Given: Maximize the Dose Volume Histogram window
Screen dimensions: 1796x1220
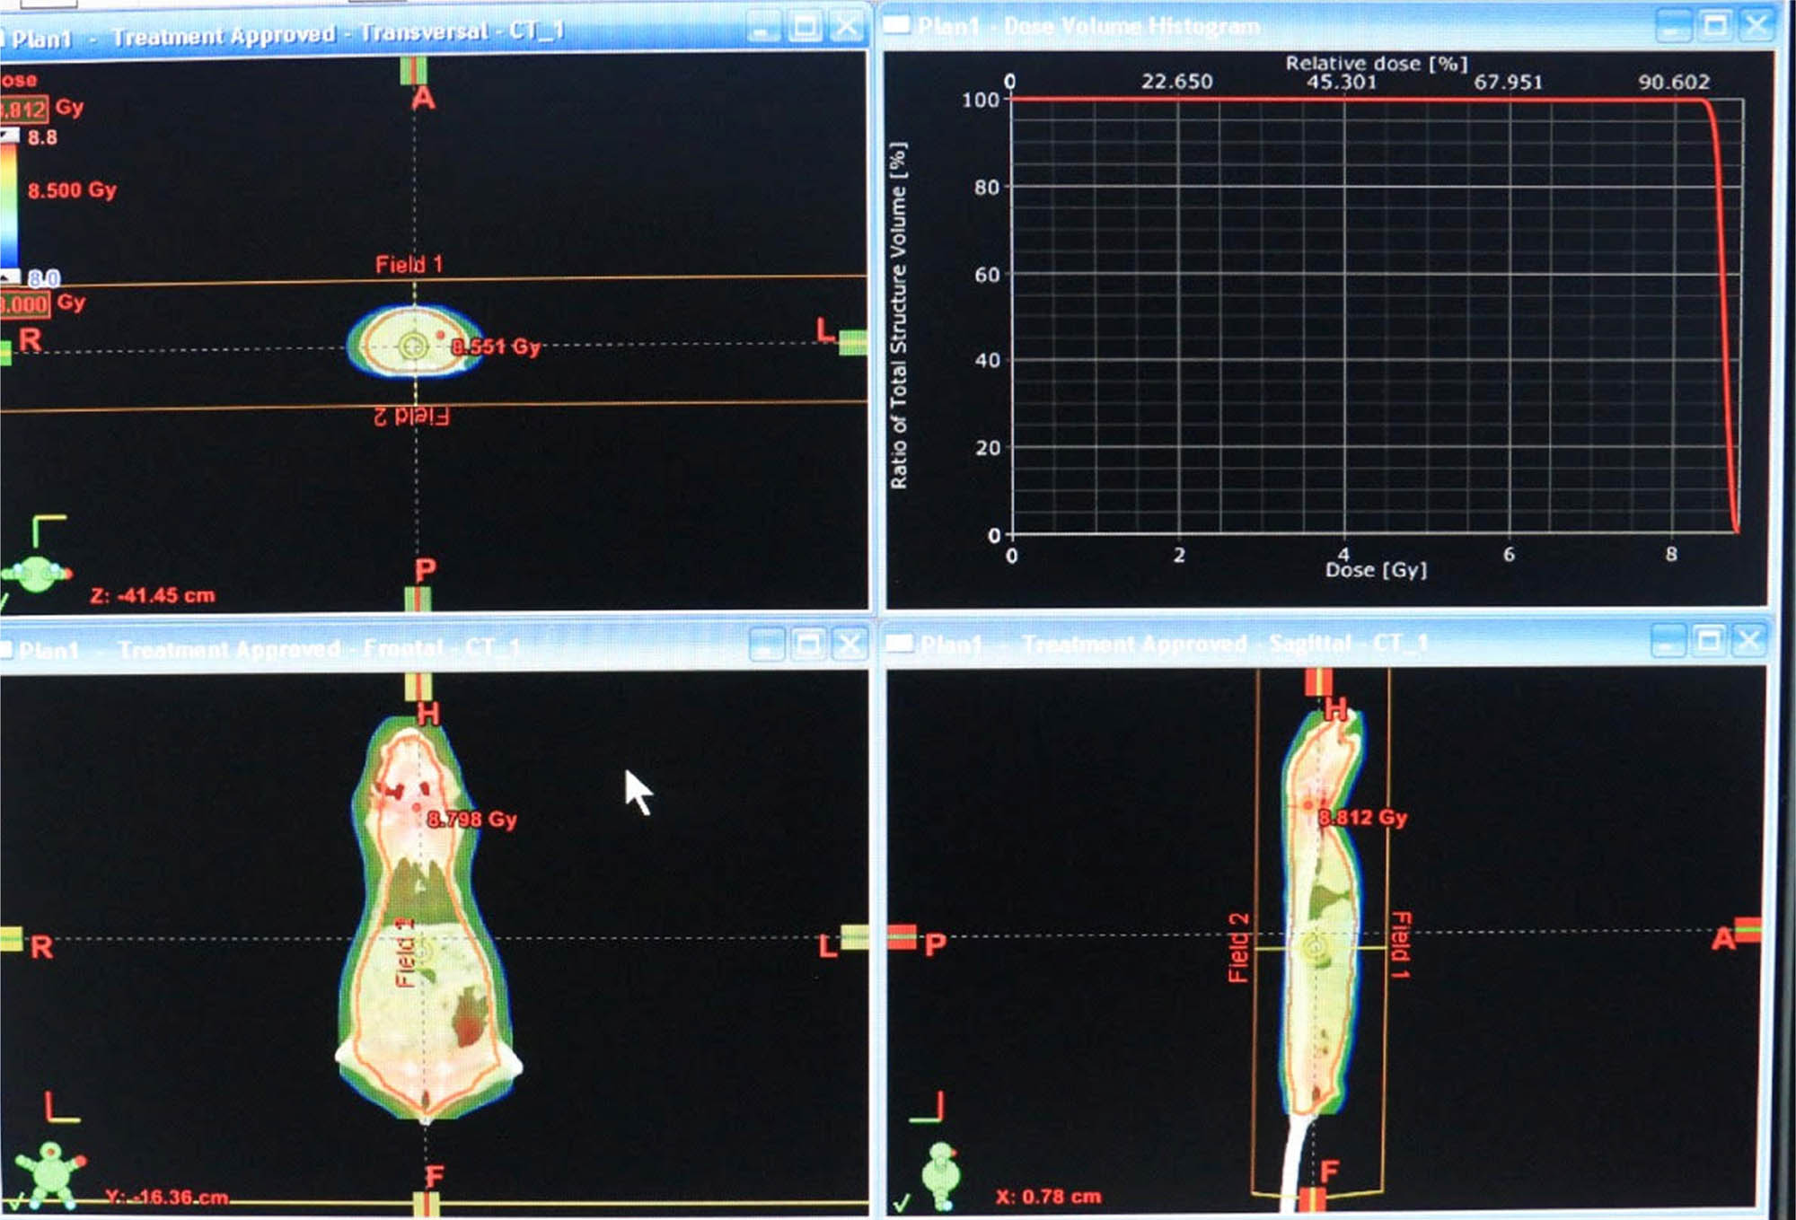Looking at the screenshot, I should [x=1713, y=25].
